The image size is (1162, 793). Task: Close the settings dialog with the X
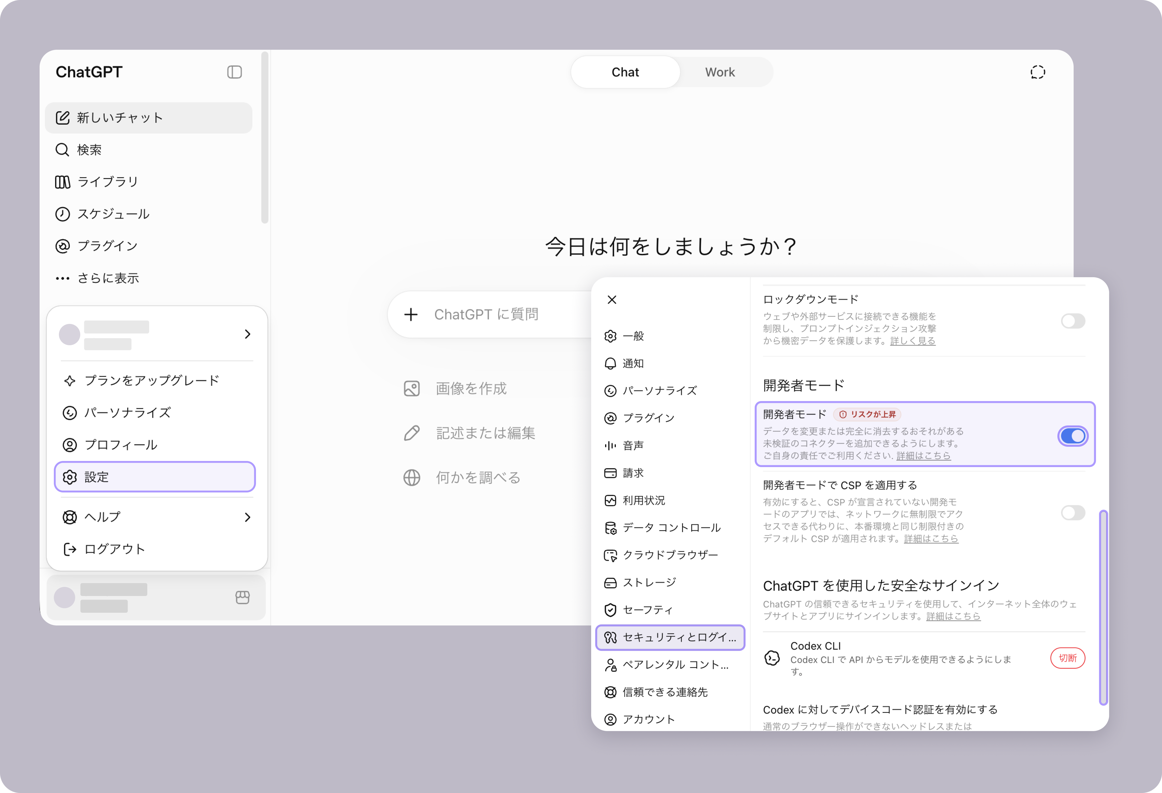(x=612, y=299)
